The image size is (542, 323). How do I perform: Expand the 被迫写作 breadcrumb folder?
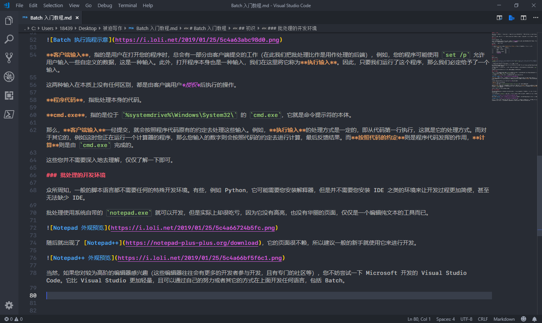click(113, 28)
